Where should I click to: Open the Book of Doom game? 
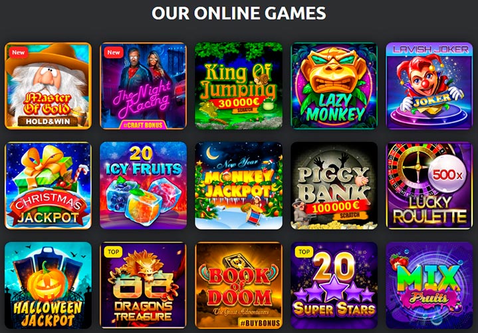(x=239, y=285)
